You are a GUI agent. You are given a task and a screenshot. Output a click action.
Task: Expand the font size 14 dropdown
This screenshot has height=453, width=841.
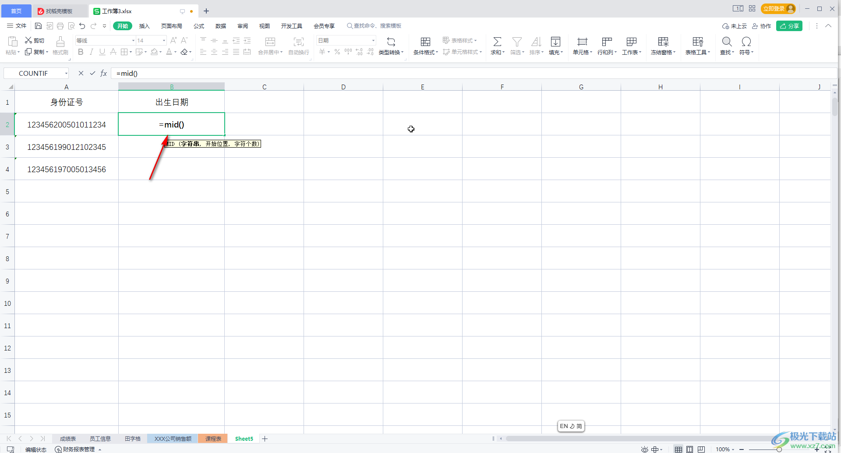coord(164,40)
